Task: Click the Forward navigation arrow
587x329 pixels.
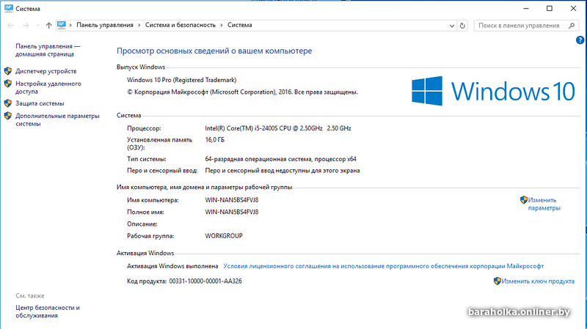Action: click(26, 25)
